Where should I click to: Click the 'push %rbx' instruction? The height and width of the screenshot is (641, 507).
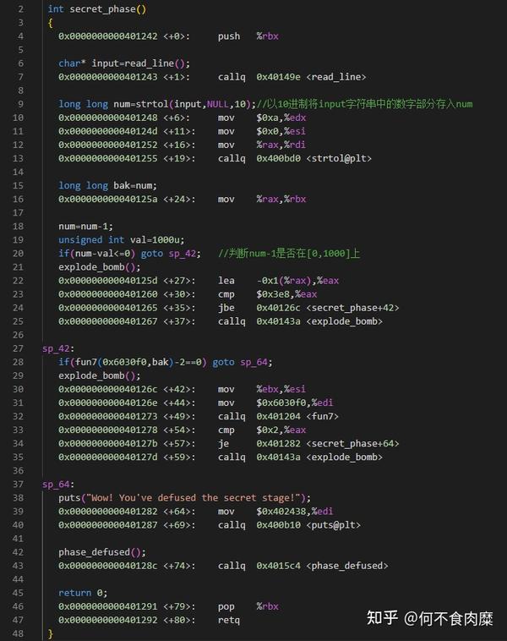click(248, 36)
